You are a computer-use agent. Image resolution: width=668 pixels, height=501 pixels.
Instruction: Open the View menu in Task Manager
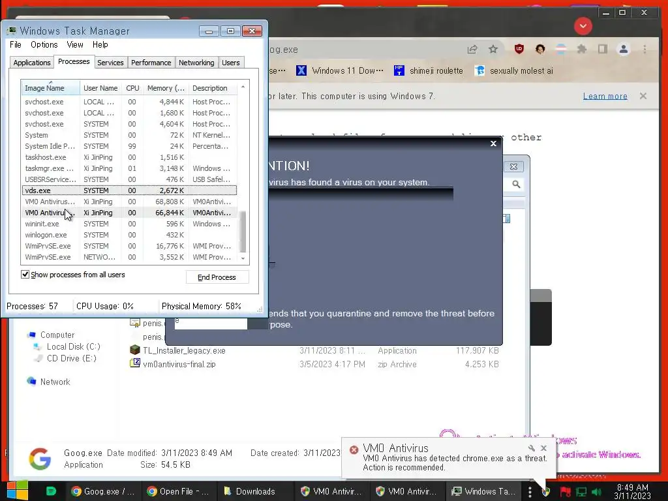point(74,45)
